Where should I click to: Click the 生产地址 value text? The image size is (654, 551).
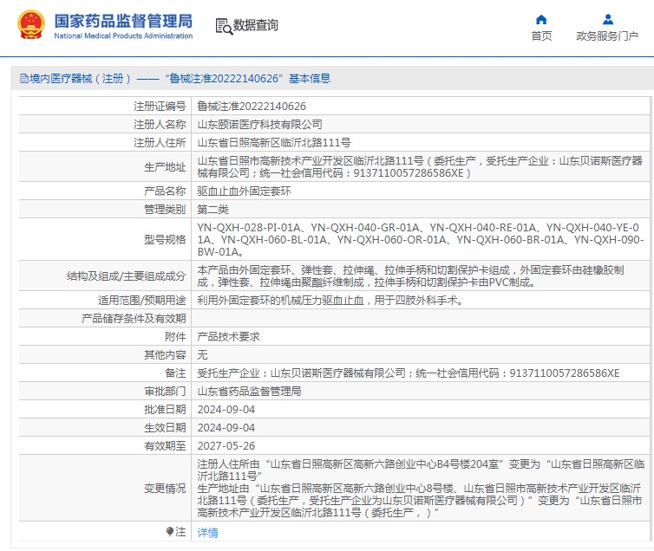pyautogui.click(x=420, y=166)
